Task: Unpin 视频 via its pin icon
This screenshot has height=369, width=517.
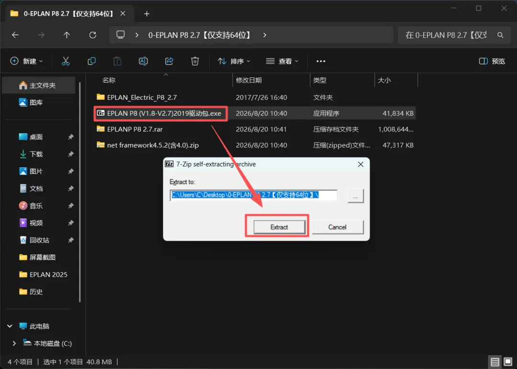Action: [x=70, y=223]
